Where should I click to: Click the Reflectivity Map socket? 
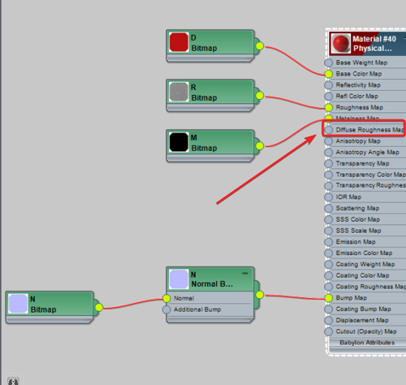pyautogui.click(x=329, y=85)
